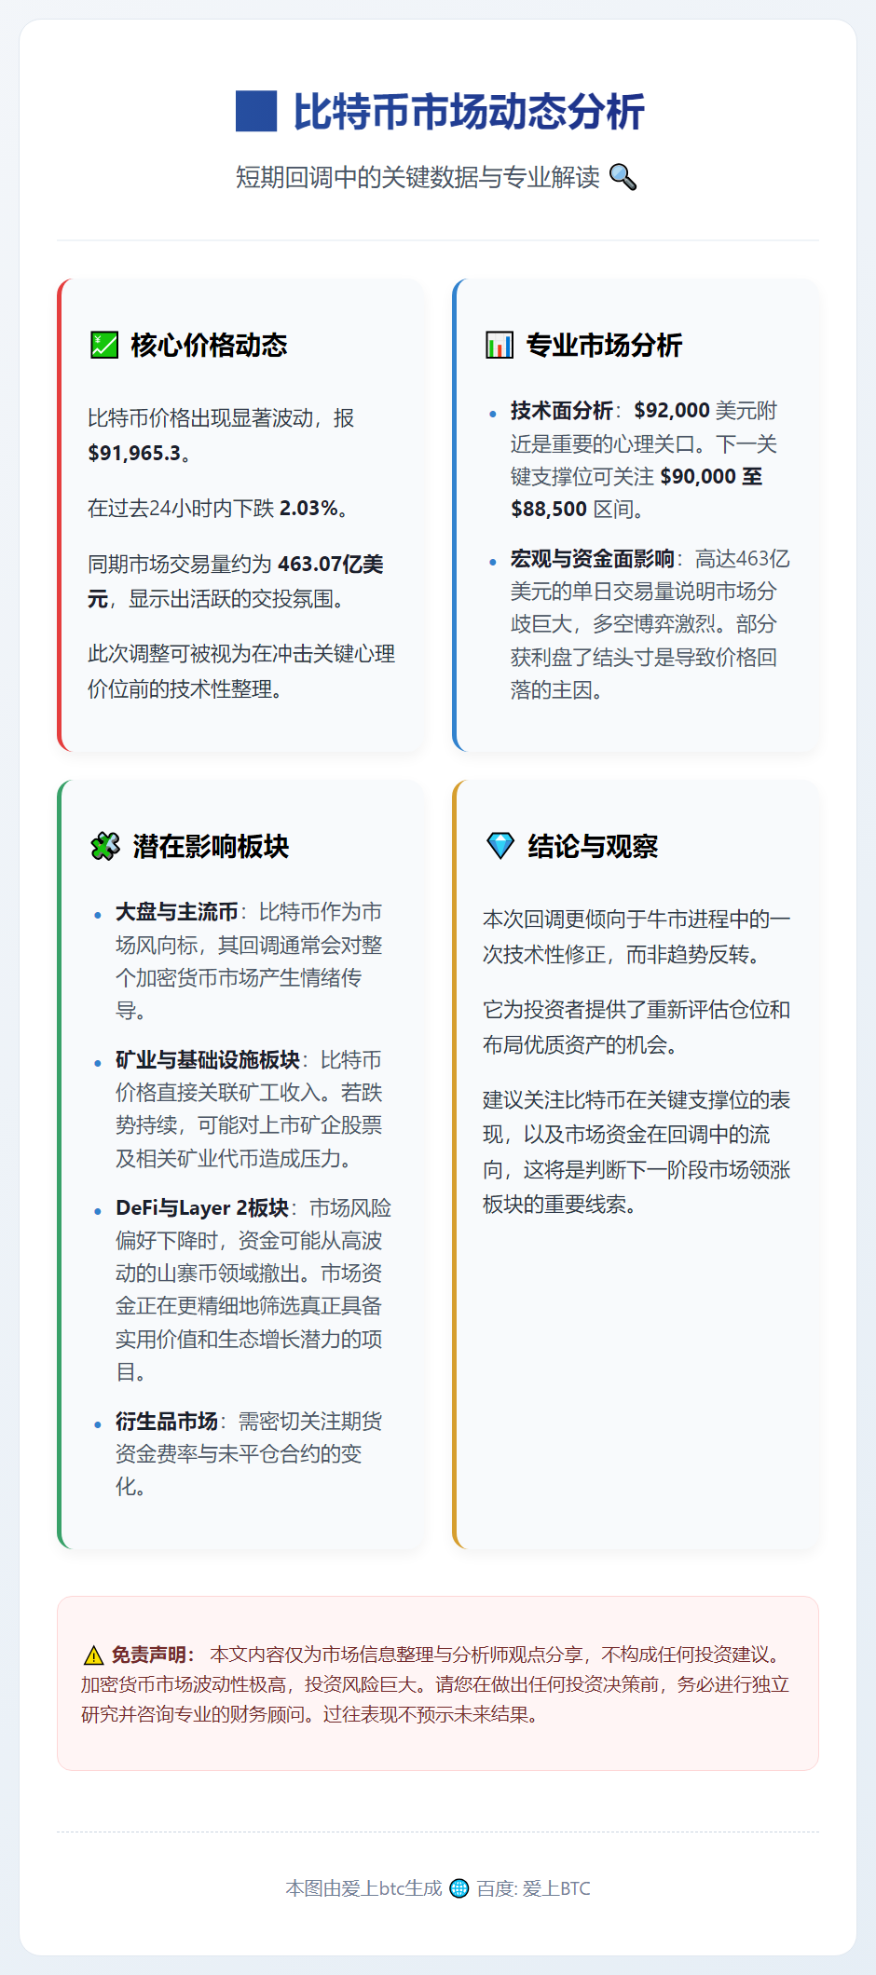The width and height of the screenshot is (876, 1975).
Task: Click the 免责声明 label
Action: 152,1655
